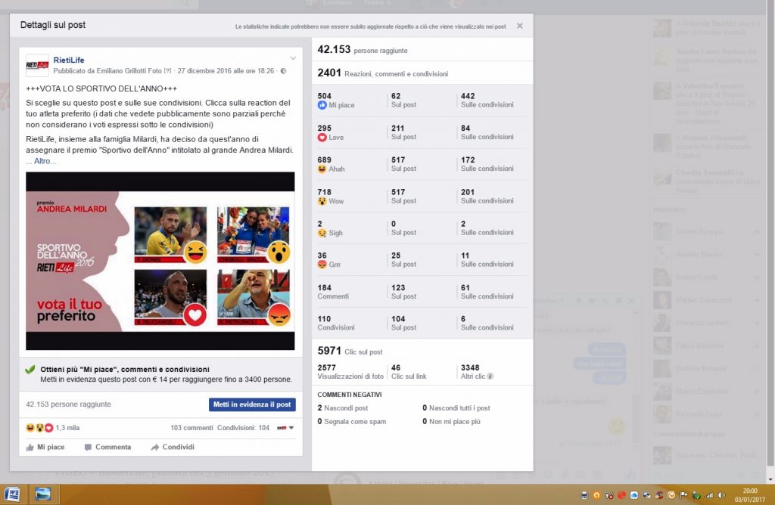Open Microsoft Word from the taskbar
775x505 pixels.
point(14,494)
